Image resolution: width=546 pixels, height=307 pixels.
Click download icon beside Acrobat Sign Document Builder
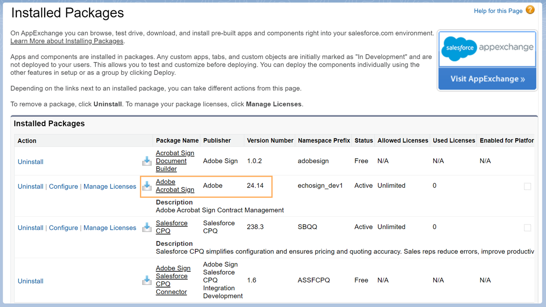tap(147, 160)
